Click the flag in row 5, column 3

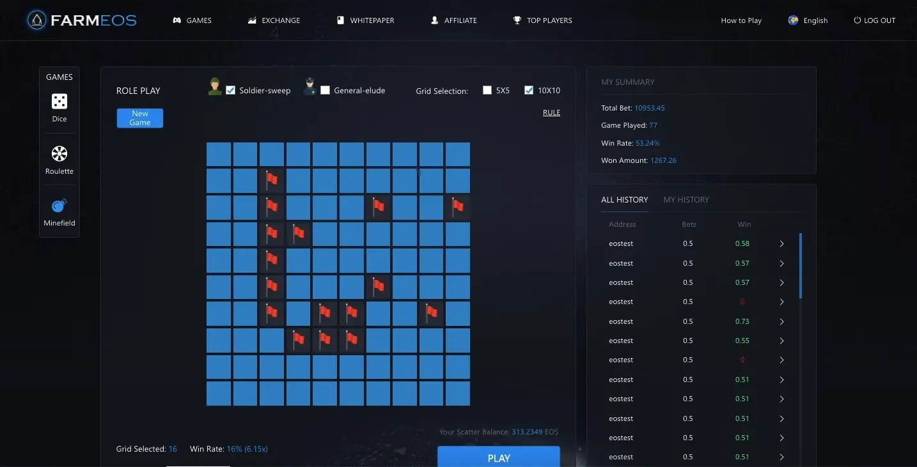[x=272, y=261]
